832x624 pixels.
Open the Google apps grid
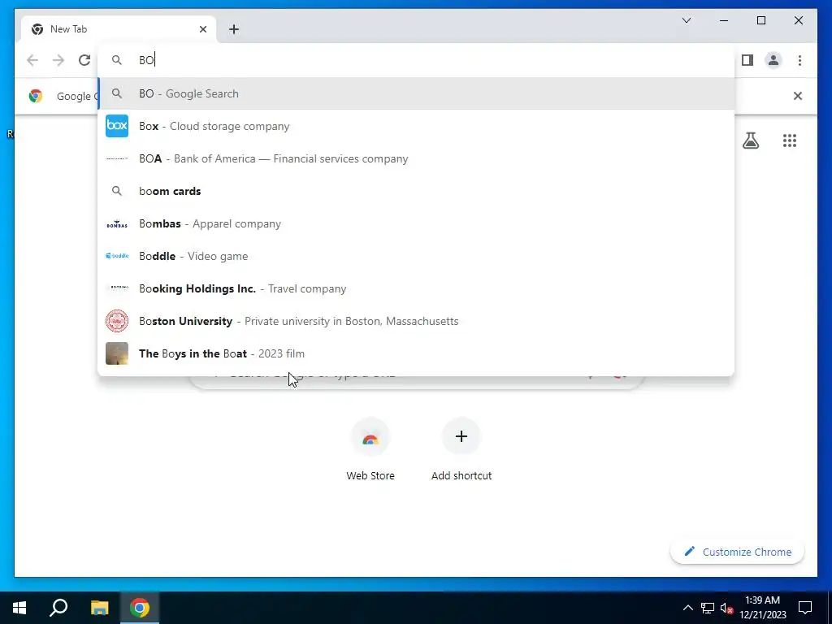coord(790,141)
